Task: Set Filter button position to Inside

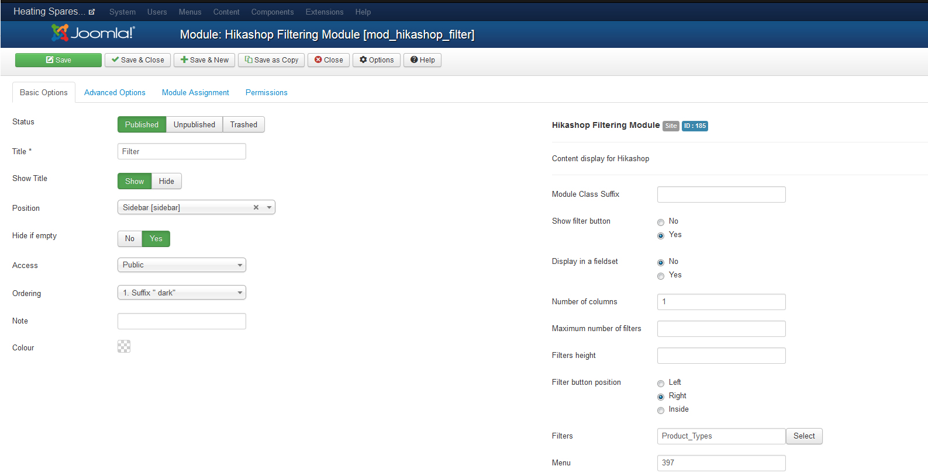Action: click(661, 410)
